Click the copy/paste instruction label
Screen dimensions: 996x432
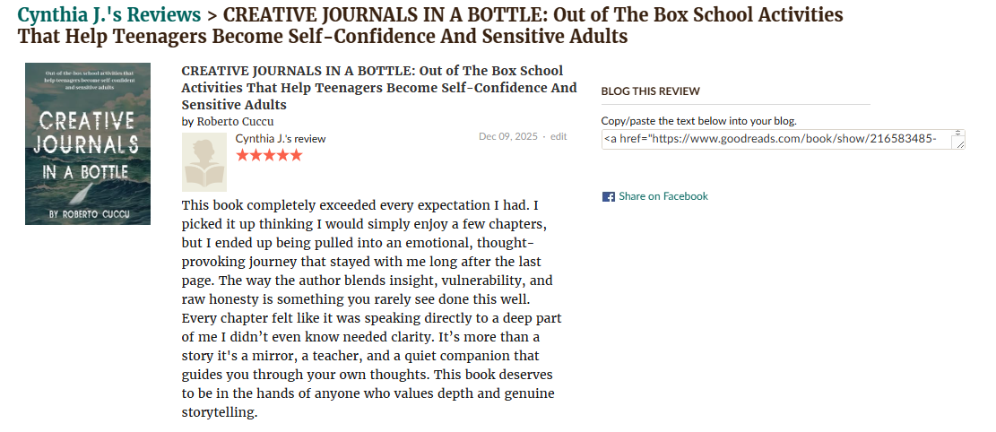tap(698, 120)
